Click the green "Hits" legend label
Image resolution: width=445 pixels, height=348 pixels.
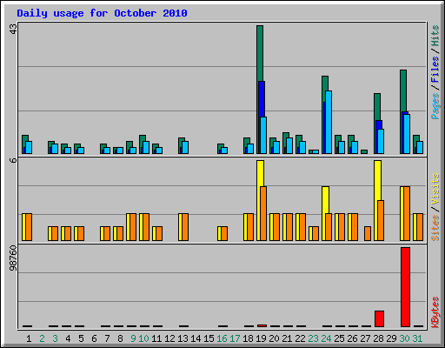[x=435, y=36]
